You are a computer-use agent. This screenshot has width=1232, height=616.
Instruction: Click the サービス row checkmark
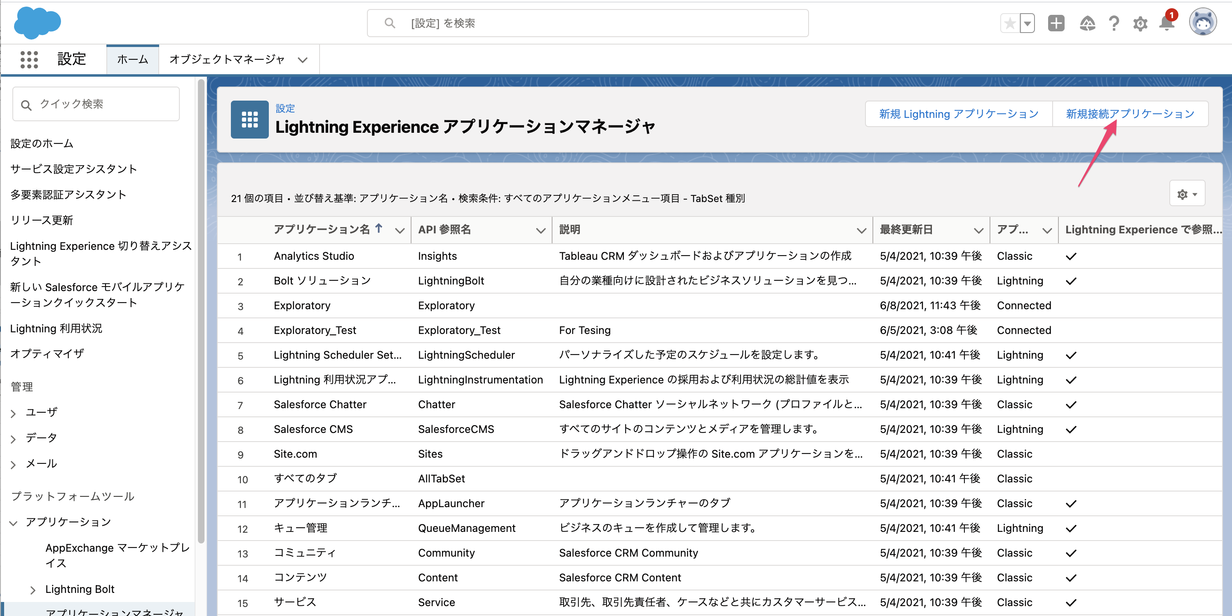[1071, 603]
